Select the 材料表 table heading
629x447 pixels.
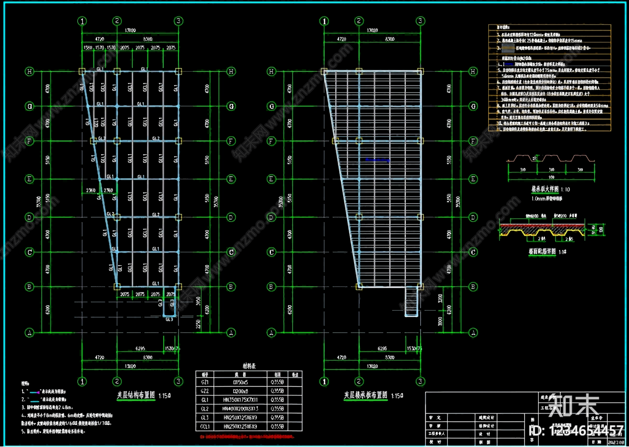[x=249, y=366]
